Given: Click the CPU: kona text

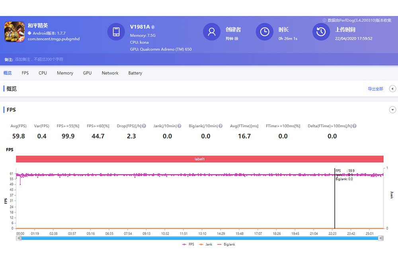Looking at the screenshot, I should point(139,43).
